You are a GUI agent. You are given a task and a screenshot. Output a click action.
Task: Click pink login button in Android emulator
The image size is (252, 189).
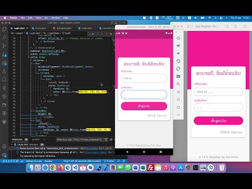(144, 106)
